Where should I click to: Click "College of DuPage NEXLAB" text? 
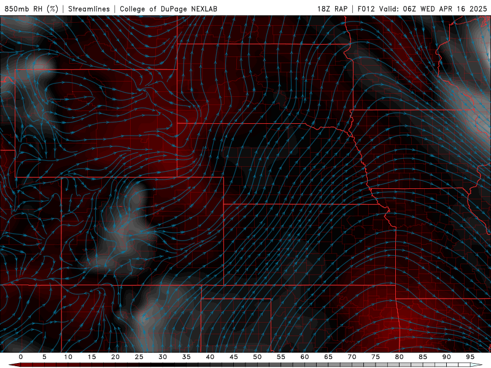[x=168, y=9]
